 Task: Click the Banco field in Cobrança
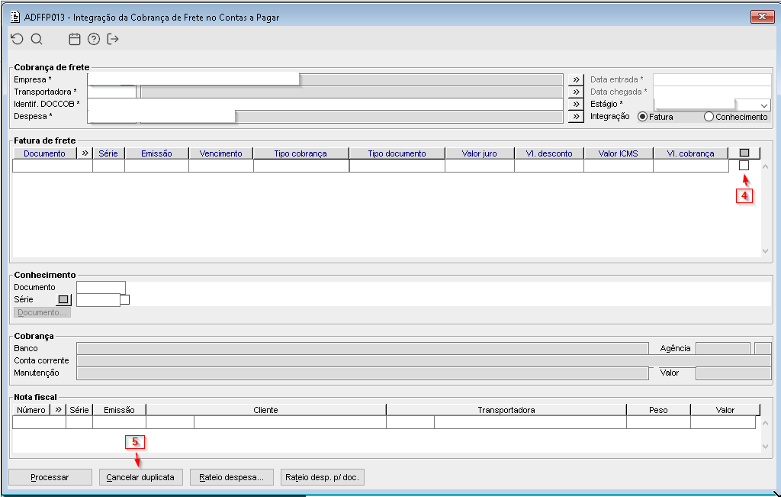click(x=362, y=348)
